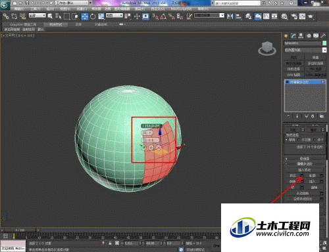Image resolution: width=329 pixels, height=252 pixels.
Task: Click the time slider handle on timeline
Action: click(x=19, y=230)
